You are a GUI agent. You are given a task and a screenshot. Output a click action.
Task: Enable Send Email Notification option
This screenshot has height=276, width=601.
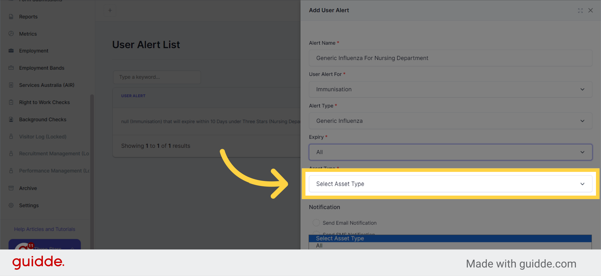[x=316, y=223]
